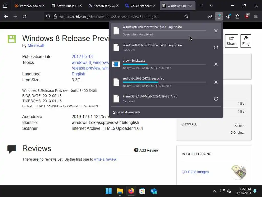Retry the canceled Windows8-ReleasePreview ISO download
The image size is (262, 197).
(216, 47)
